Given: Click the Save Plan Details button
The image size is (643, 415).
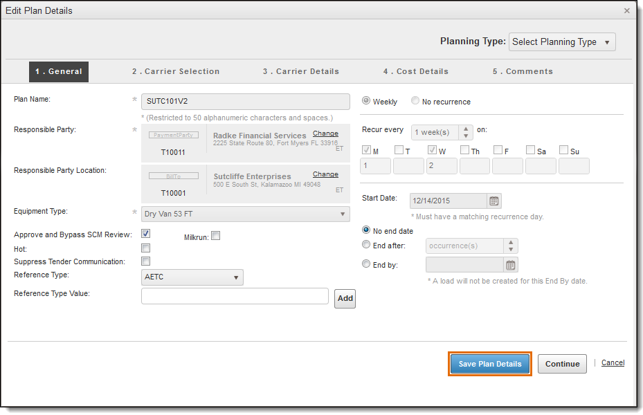Looking at the screenshot, I should pos(489,364).
